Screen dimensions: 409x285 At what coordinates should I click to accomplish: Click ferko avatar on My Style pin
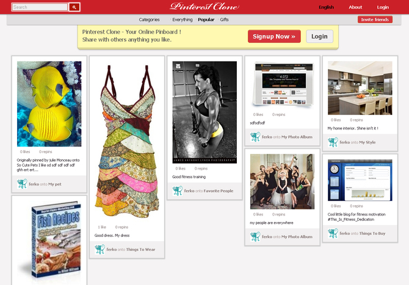click(x=333, y=142)
